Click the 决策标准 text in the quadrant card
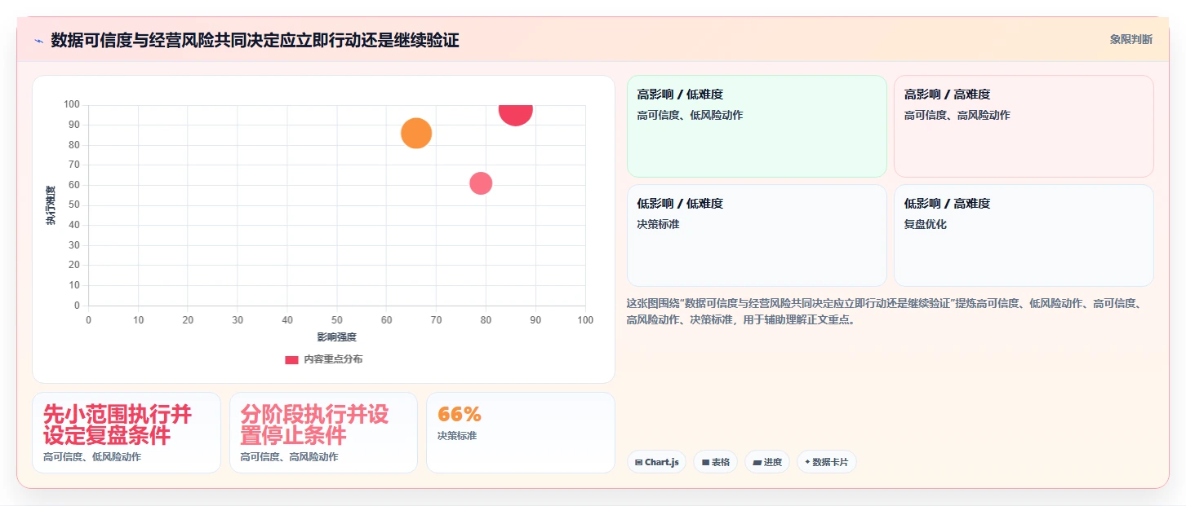This screenshot has width=1186, height=506. [658, 224]
